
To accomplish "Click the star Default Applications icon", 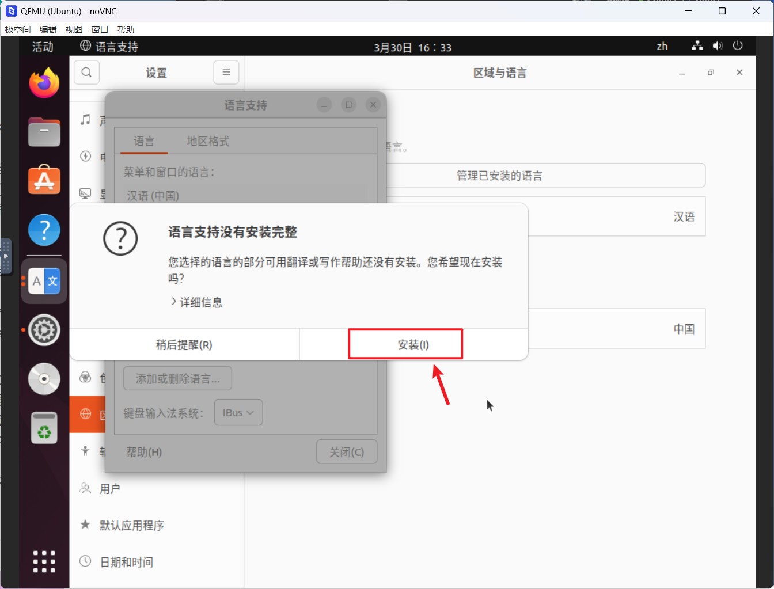I will tap(85, 525).
